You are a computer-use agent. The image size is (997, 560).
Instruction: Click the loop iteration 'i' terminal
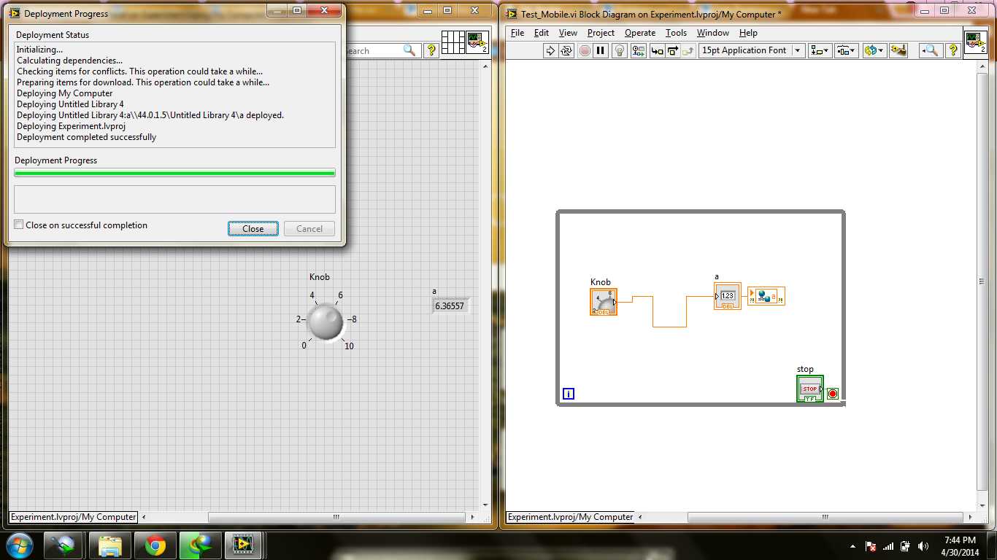tap(569, 394)
